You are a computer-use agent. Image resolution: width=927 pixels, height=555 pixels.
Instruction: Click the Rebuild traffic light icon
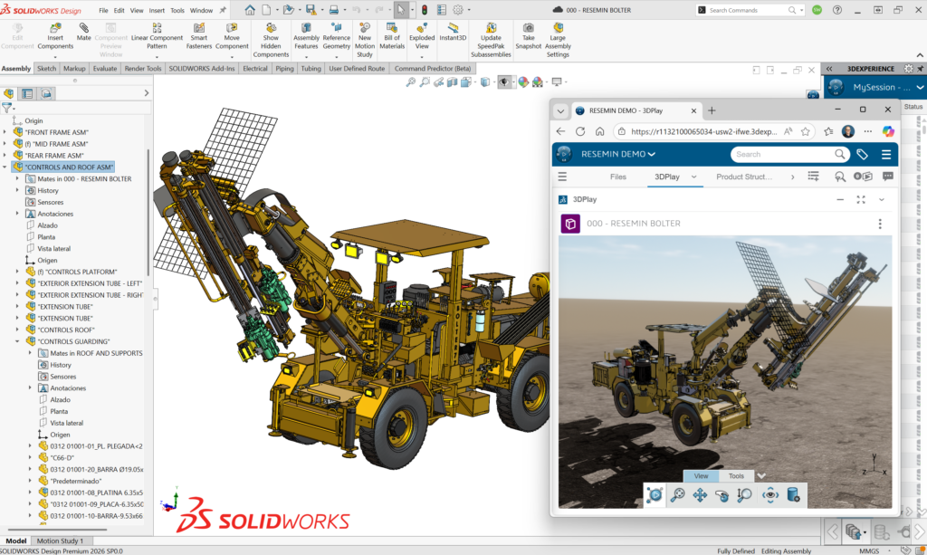425,10
